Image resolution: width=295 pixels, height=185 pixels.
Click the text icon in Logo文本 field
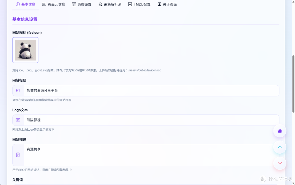tap(18, 120)
